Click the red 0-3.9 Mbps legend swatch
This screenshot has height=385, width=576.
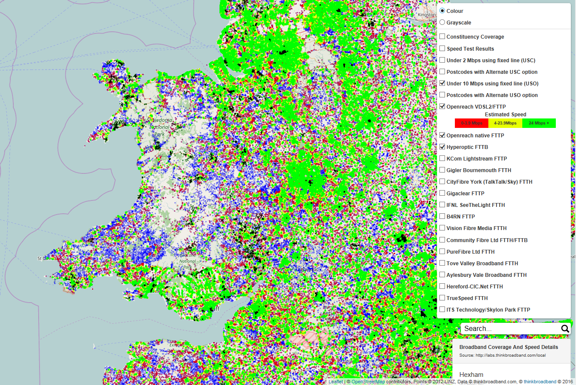472,123
